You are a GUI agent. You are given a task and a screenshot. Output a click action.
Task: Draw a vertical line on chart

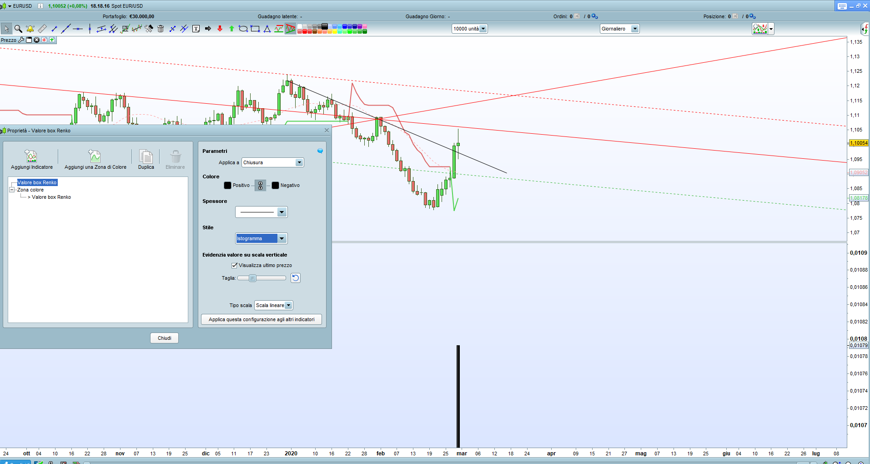click(90, 29)
